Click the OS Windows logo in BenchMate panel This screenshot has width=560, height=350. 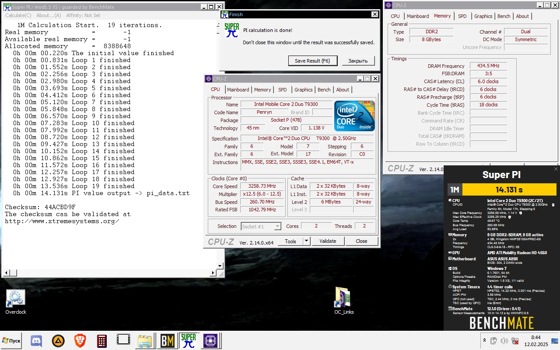[449, 269]
